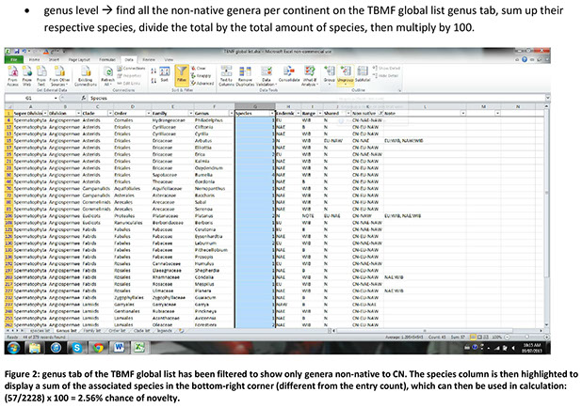Toggle the highlighted Filter button
582x408 pixels.
(182, 75)
